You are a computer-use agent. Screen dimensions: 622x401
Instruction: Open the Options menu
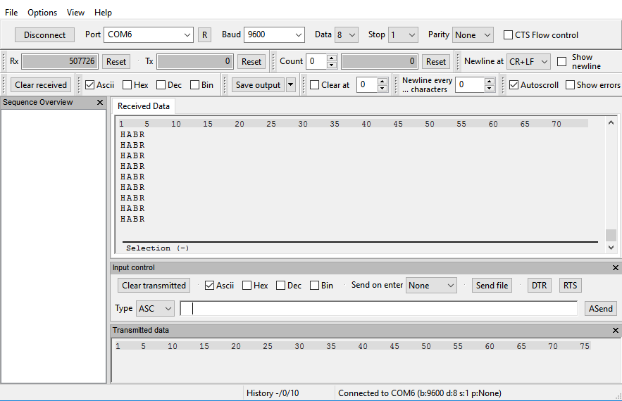pyautogui.click(x=42, y=12)
